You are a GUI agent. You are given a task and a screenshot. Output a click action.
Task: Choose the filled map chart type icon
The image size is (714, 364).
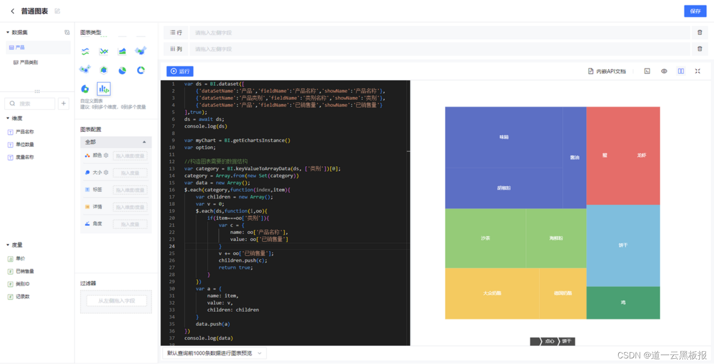click(141, 50)
